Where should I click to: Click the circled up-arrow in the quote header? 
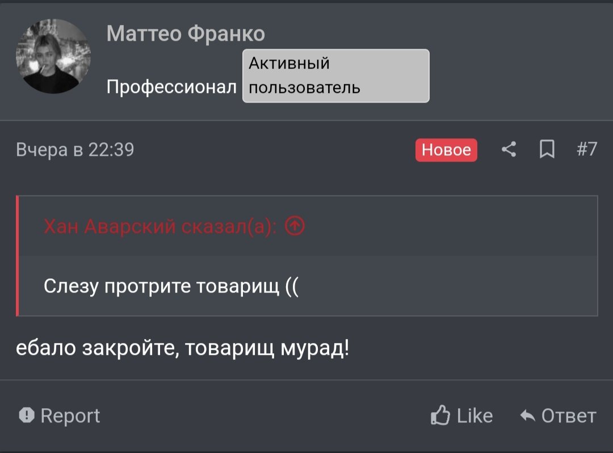click(295, 226)
